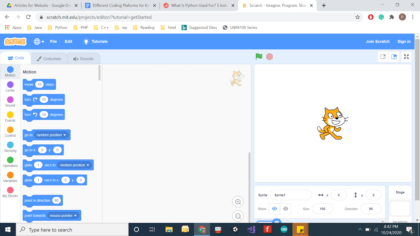Zoom out the code workspace
Screen dimensions: 420x236
(x=238, y=216)
